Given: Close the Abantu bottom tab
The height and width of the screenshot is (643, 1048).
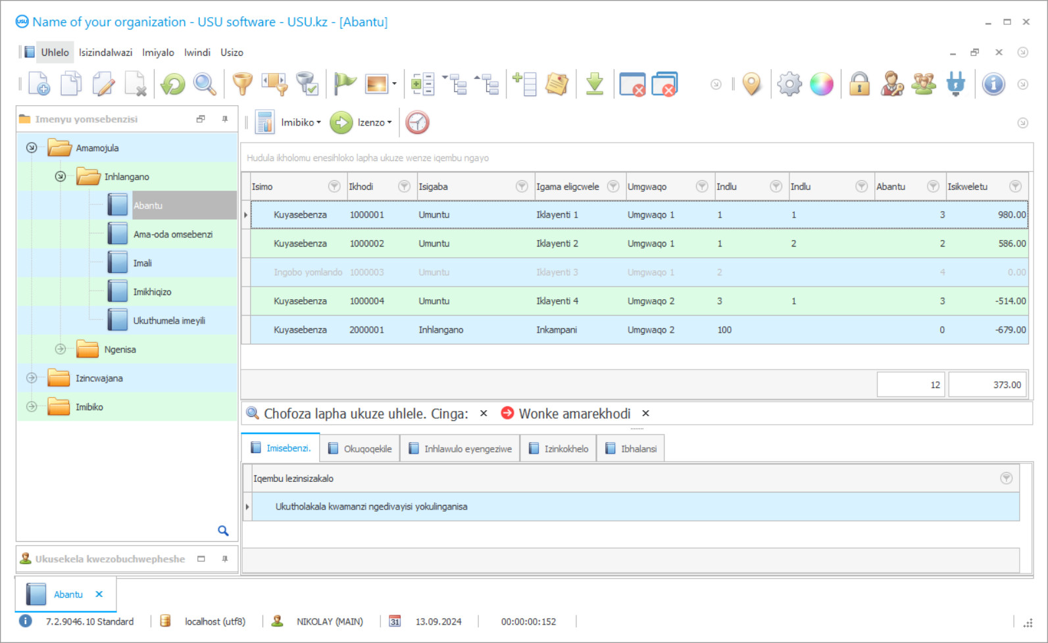Looking at the screenshot, I should (x=99, y=594).
